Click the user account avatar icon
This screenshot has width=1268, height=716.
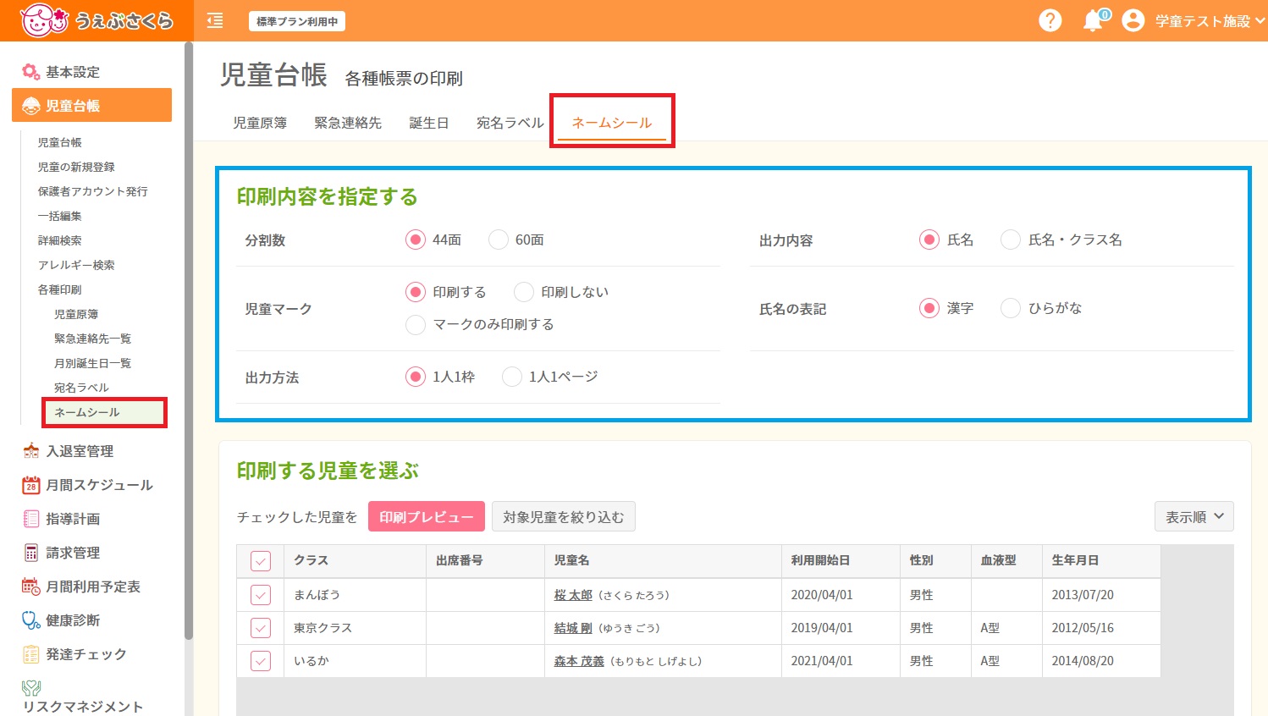1133,20
